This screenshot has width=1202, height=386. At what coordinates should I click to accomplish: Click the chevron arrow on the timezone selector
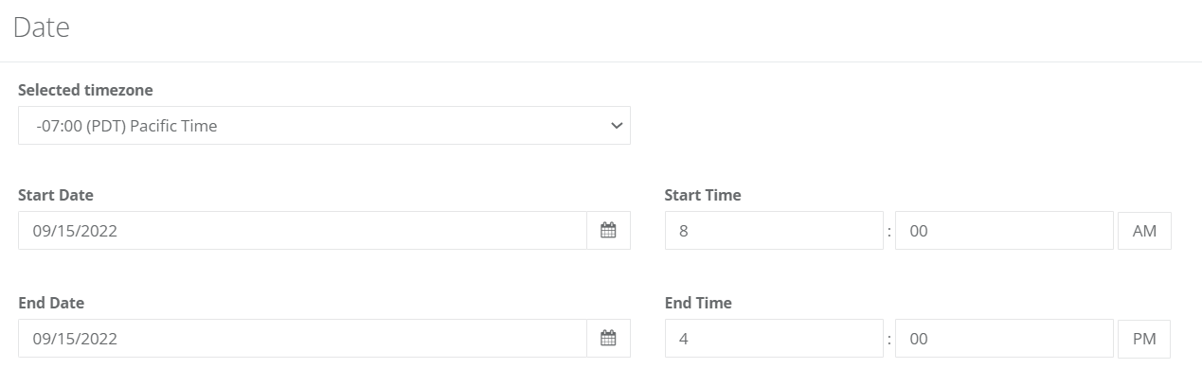pos(617,125)
